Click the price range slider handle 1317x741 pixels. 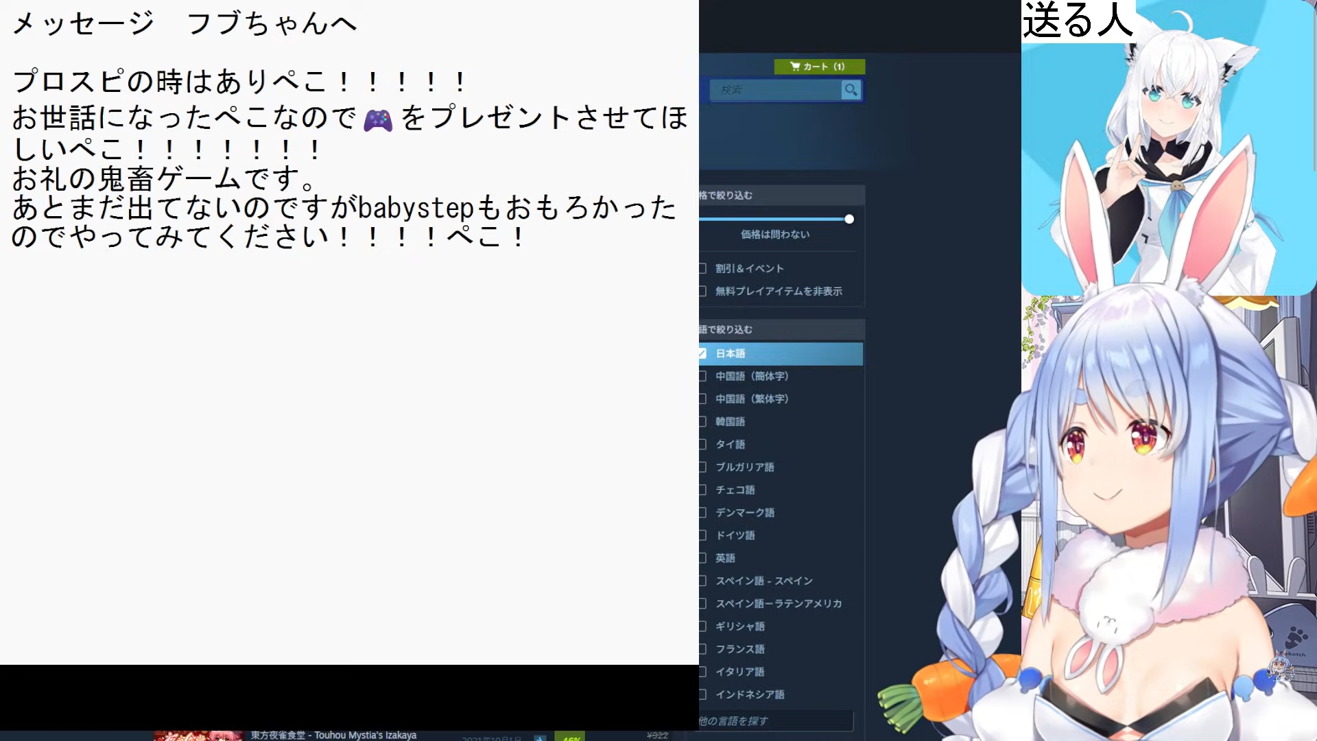849,219
